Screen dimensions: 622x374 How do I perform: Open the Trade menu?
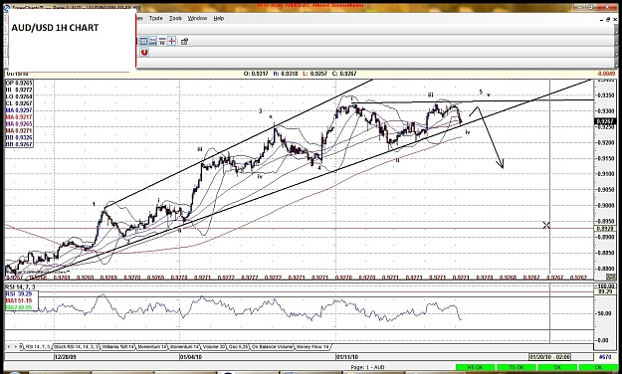tap(156, 18)
